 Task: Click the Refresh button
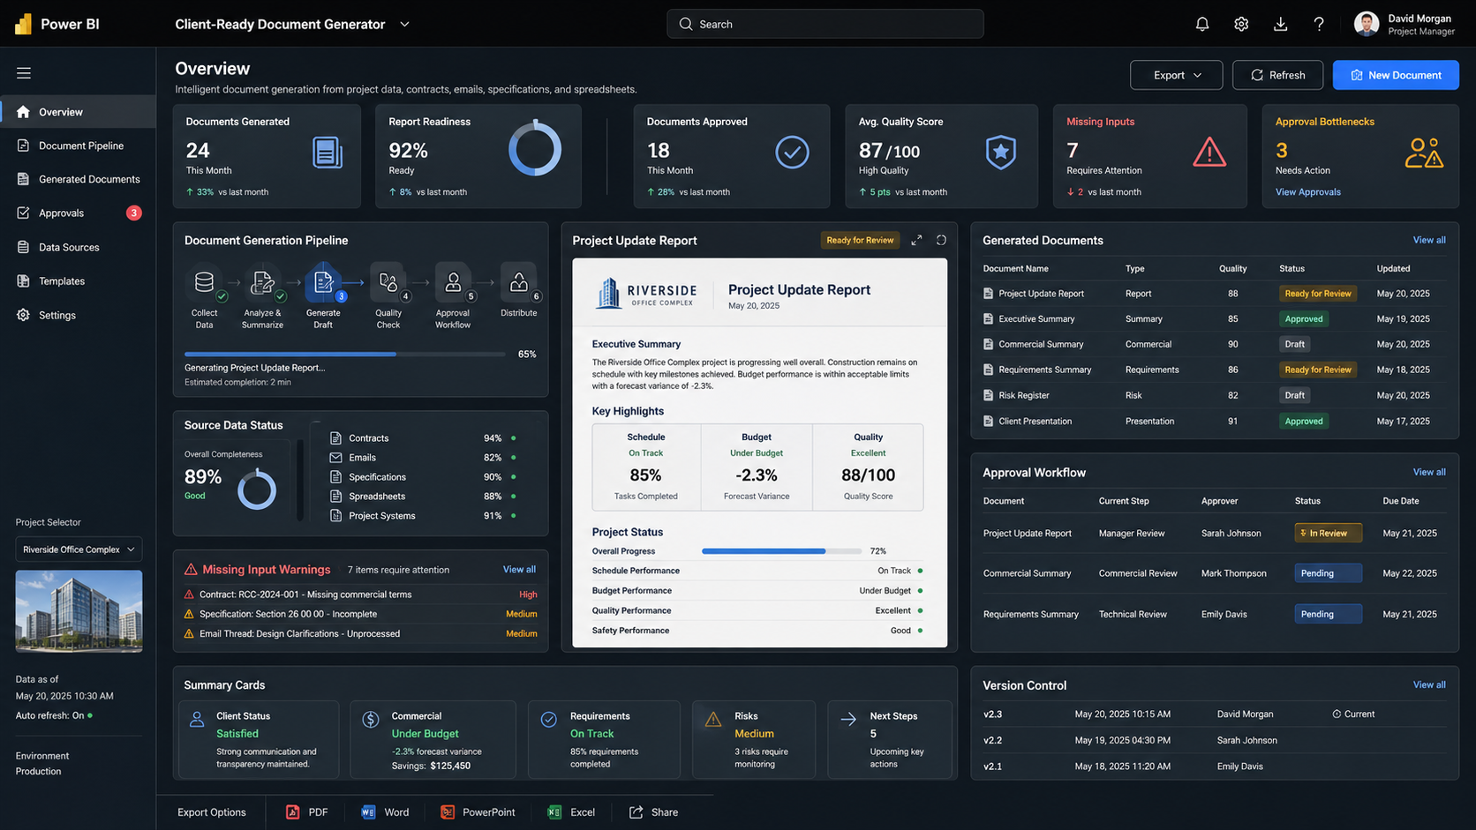(x=1277, y=75)
